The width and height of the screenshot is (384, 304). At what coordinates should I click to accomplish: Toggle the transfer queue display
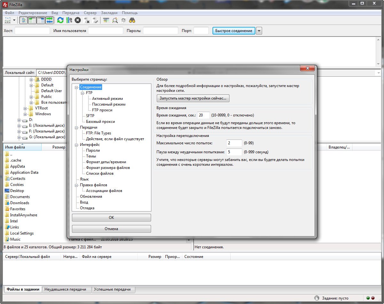[50, 20]
